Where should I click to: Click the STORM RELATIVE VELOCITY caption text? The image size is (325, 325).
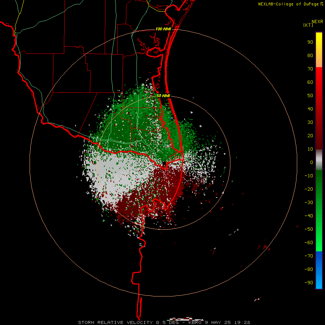pos(116,322)
